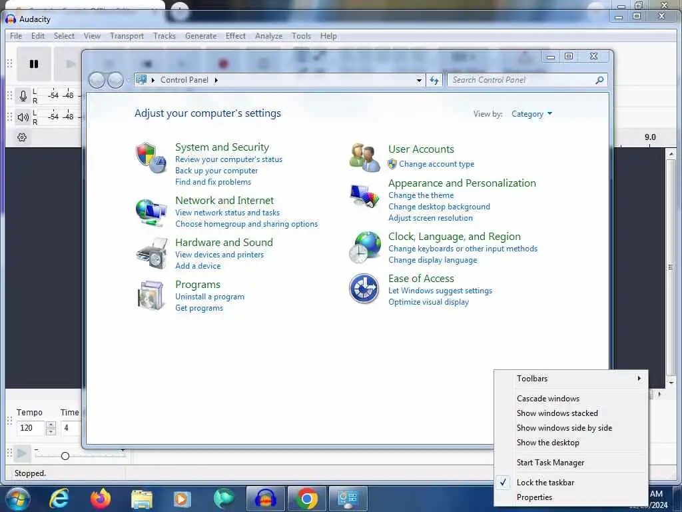Screen dimensions: 682x512
Task: Open Audacity audio setup gear icon
Action: [22, 137]
